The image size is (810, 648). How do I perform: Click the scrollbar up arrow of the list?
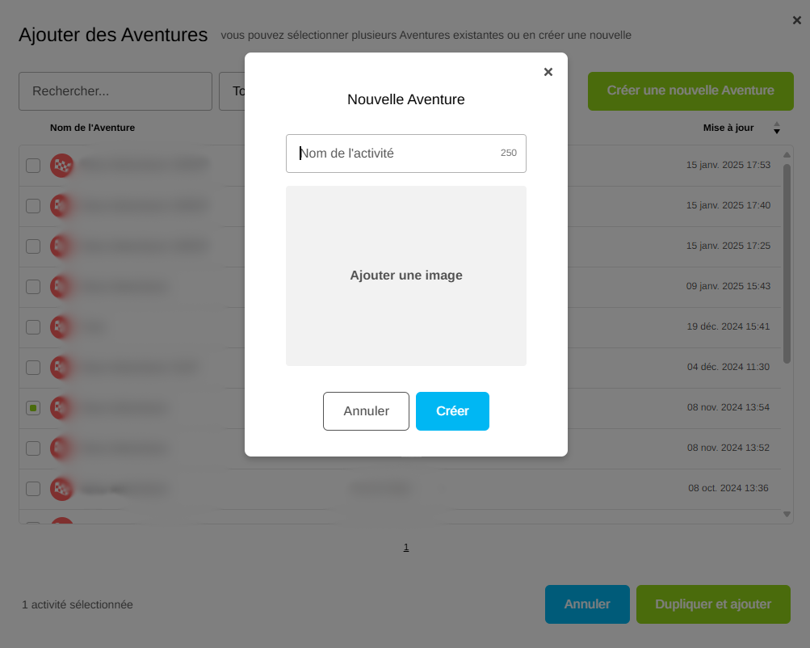pyautogui.click(x=787, y=154)
